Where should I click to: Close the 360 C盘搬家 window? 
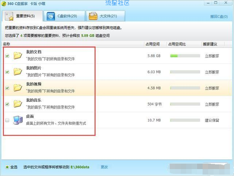click(226, 3)
